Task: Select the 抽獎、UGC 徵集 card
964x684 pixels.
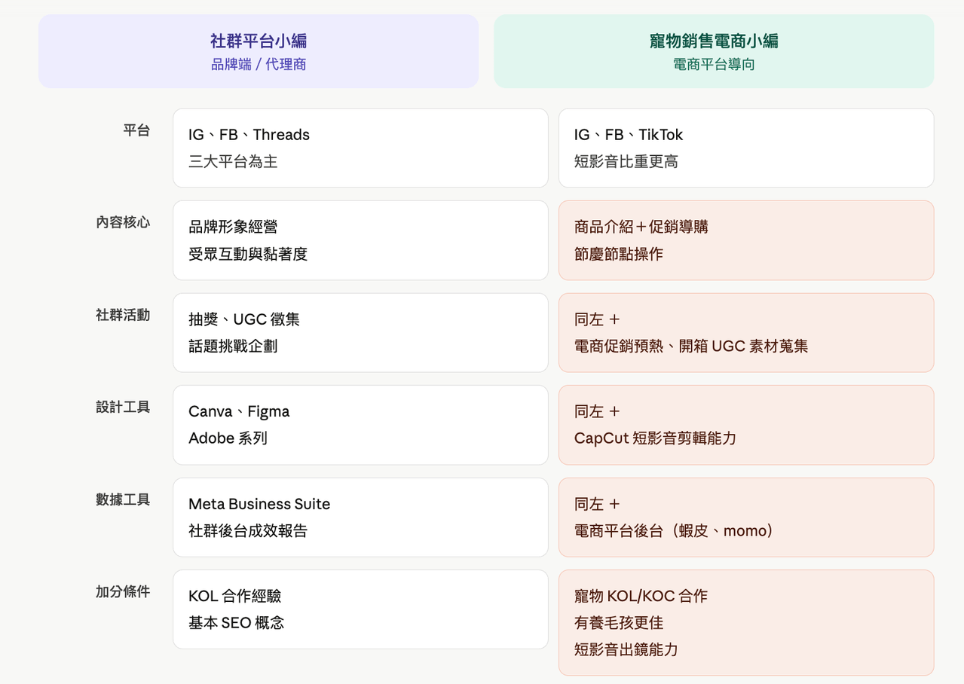Action: point(360,332)
